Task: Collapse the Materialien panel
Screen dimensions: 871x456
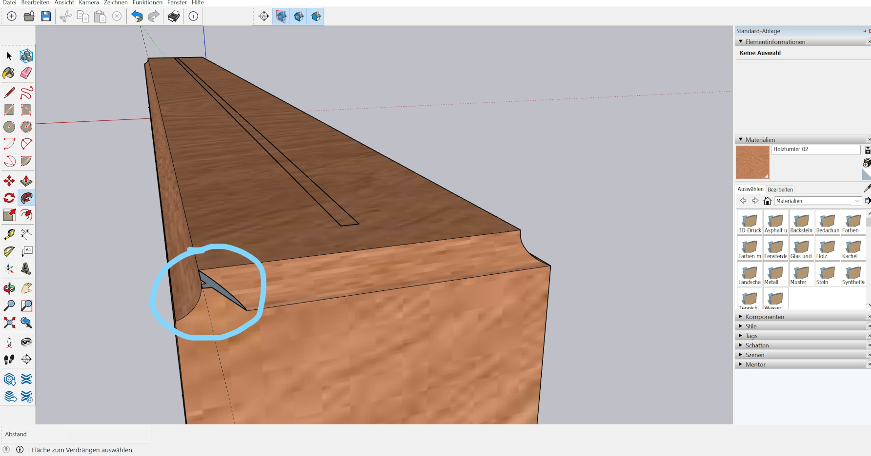Action: coord(741,140)
